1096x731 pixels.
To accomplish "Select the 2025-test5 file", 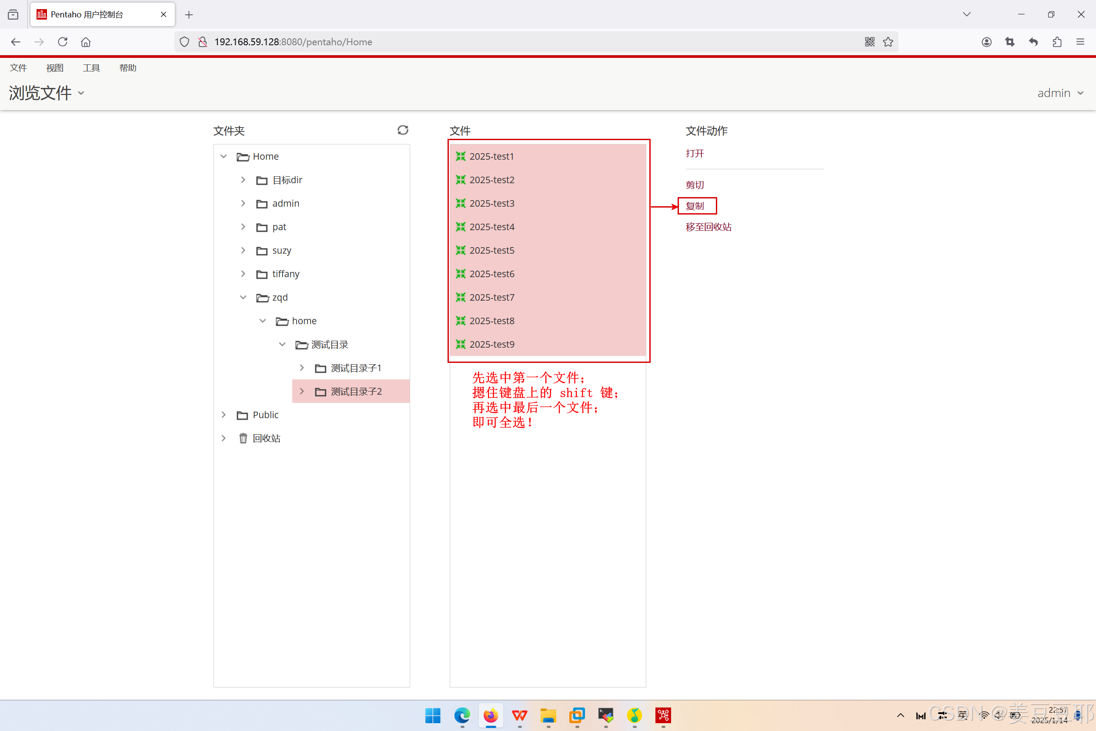I will [491, 250].
